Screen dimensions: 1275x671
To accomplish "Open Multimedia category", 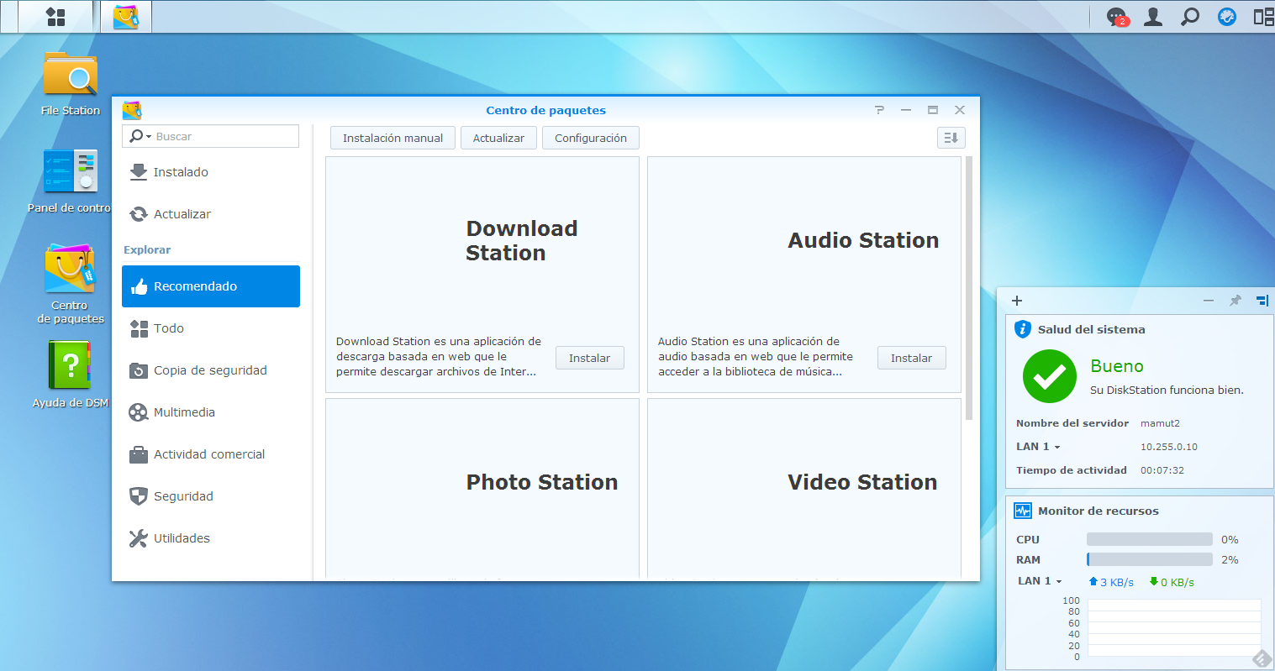I will (211, 412).
